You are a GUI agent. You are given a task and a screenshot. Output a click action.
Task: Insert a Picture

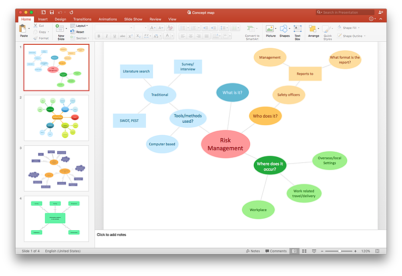271,31
